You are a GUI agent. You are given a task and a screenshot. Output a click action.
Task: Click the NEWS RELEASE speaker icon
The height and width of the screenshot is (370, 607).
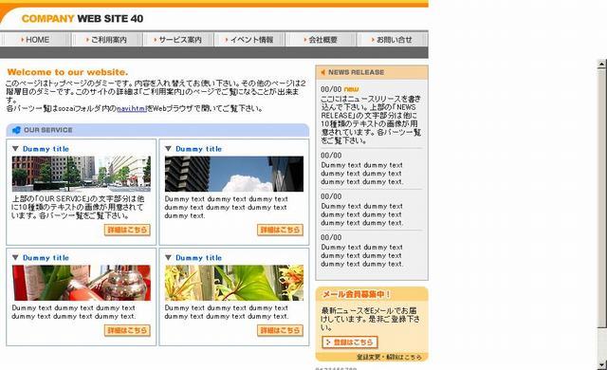[322, 72]
